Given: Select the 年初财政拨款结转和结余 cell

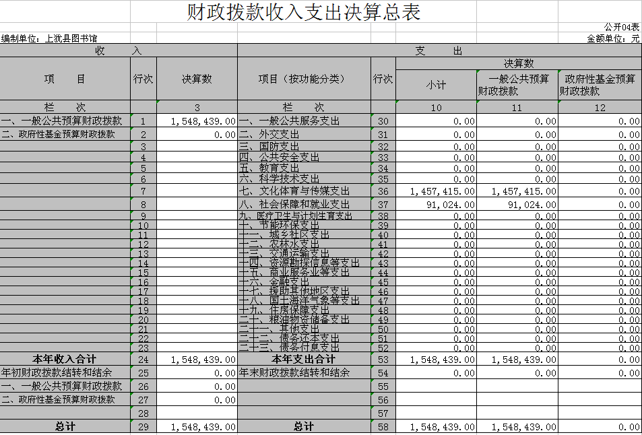Looking at the screenshot, I should tap(57, 372).
